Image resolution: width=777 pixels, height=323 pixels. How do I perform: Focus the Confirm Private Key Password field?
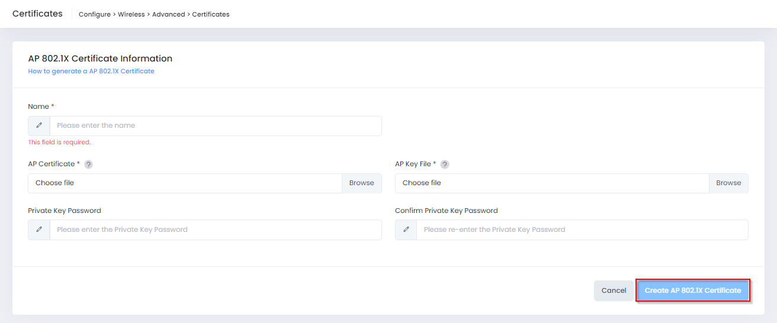point(582,230)
